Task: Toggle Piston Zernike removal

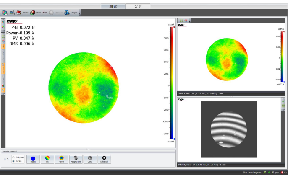Action: pos(33,159)
